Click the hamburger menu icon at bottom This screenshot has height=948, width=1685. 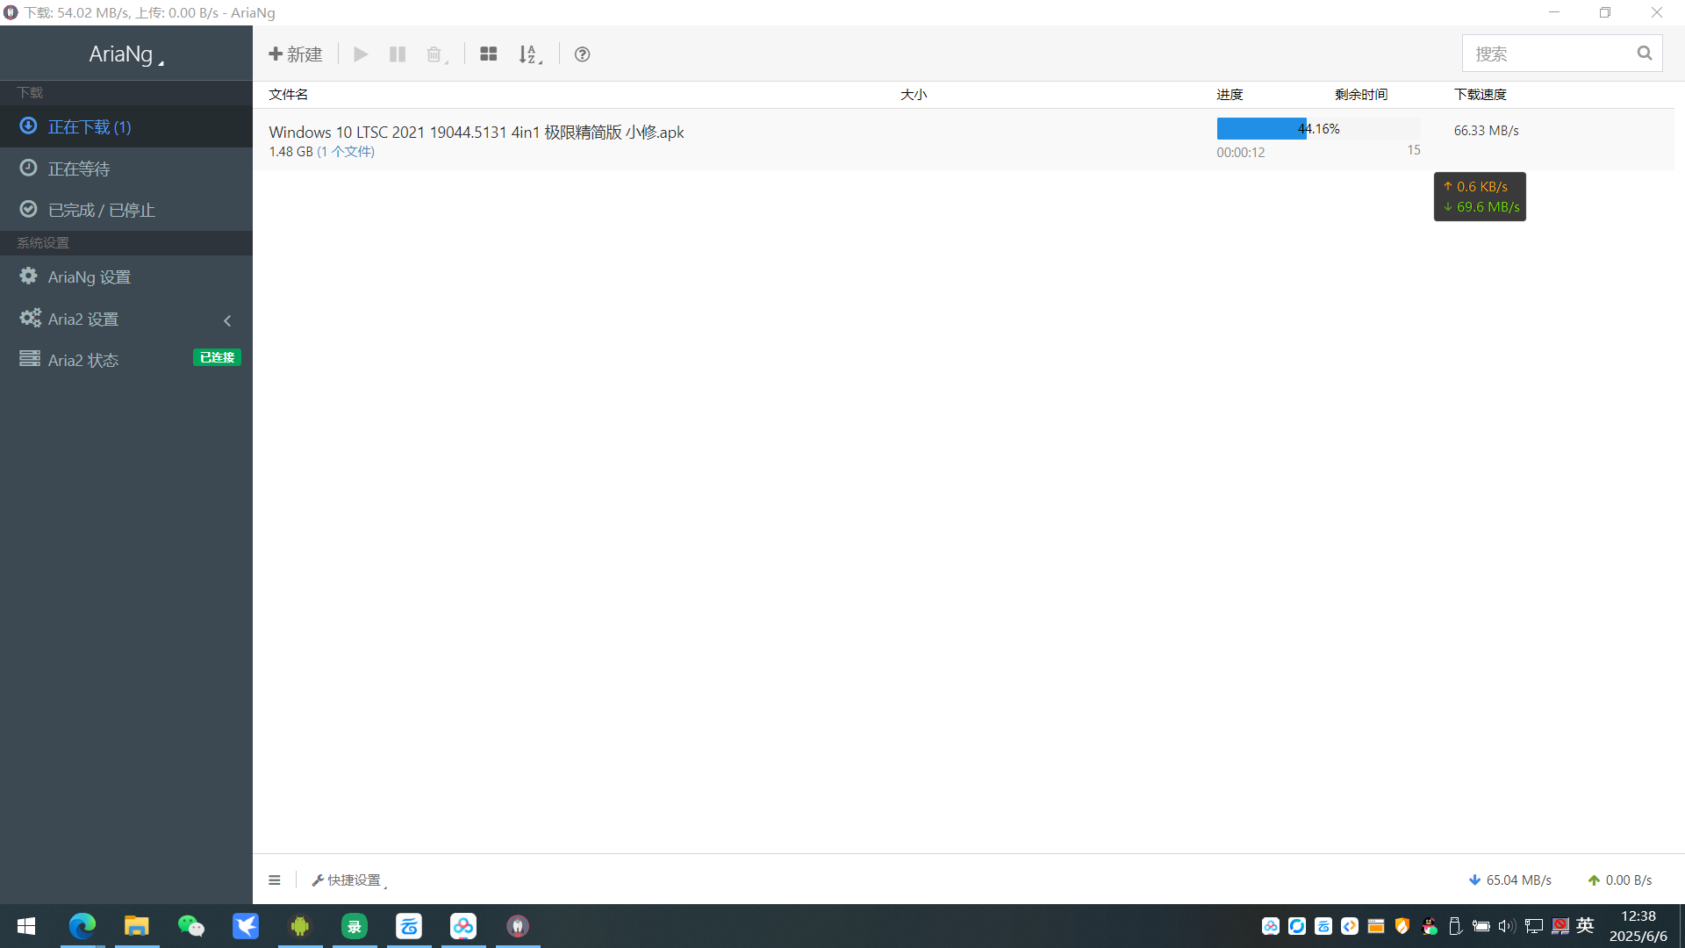[x=275, y=880]
